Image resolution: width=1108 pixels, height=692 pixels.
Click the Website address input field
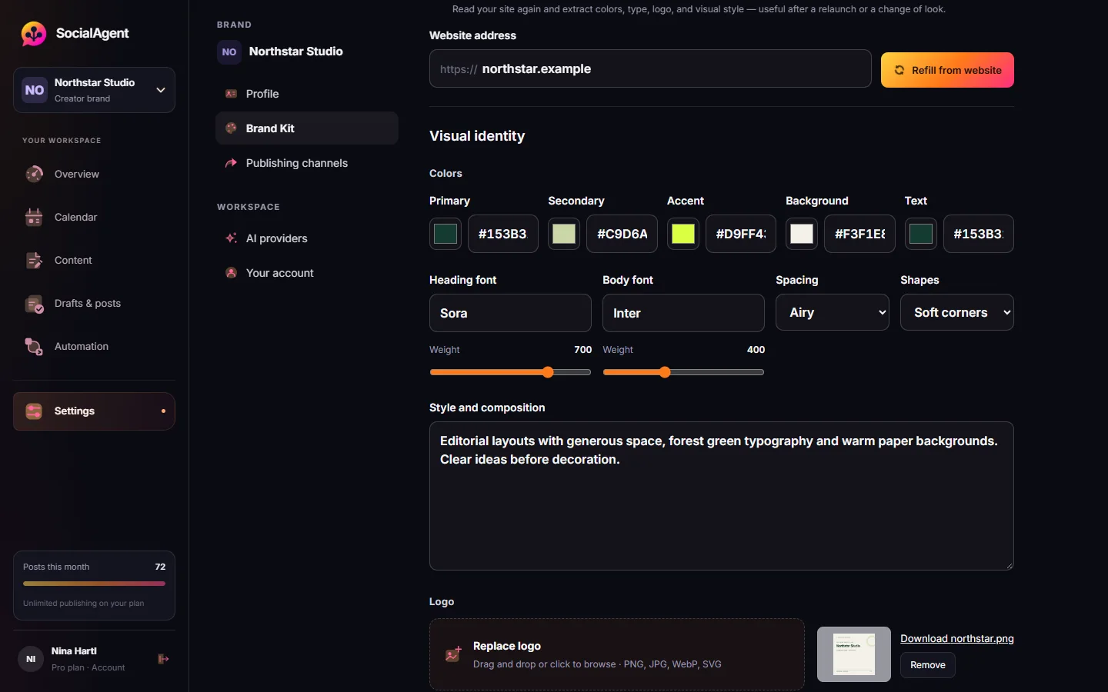coord(650,68)
